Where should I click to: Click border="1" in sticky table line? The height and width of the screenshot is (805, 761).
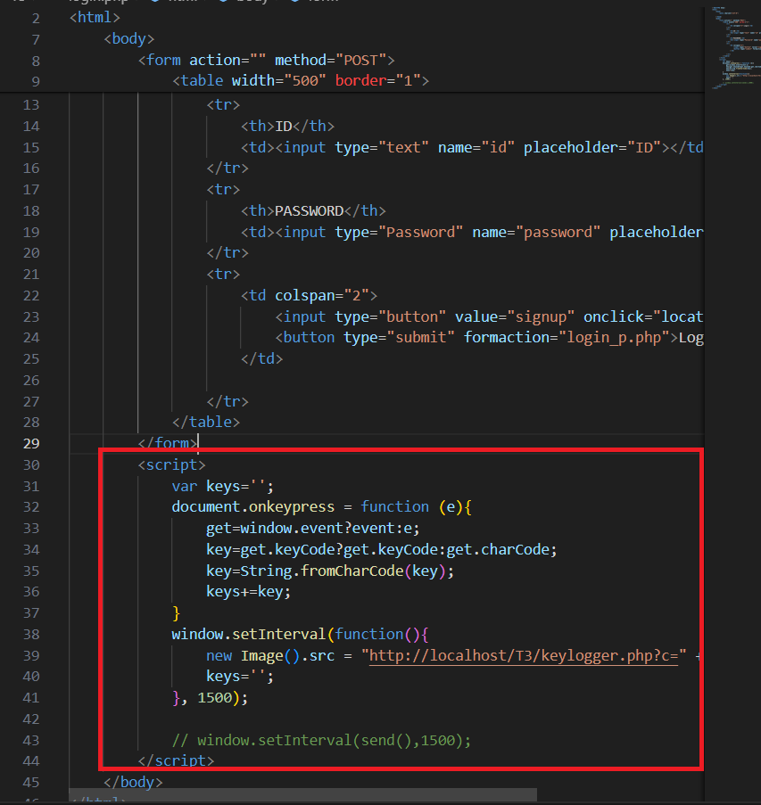click(x=378, y=80)
